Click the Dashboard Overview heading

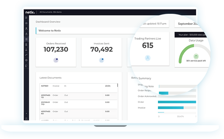tap(48, 22)
